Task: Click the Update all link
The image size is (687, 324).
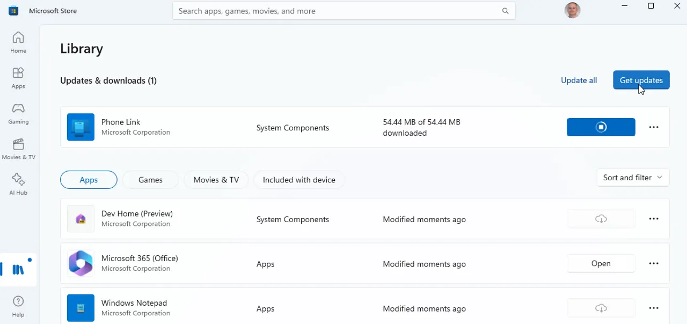Action: point(579,80)
